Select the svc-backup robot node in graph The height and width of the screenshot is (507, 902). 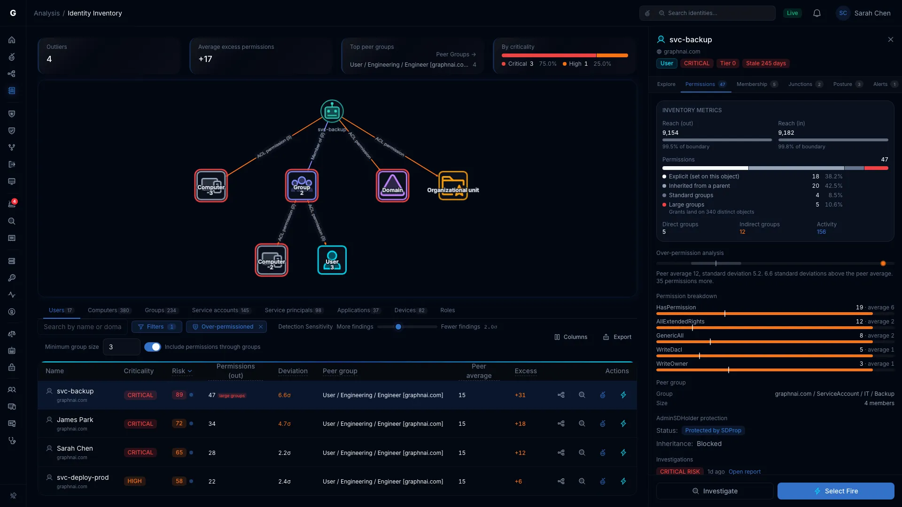(332, 112)
